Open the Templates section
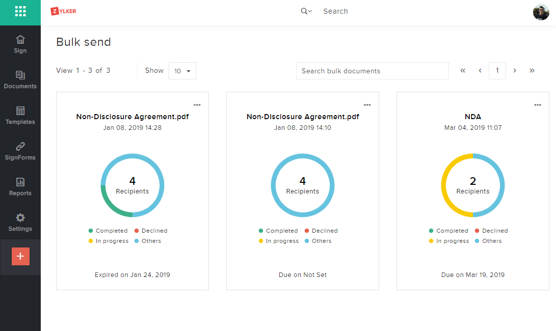Screen dimensions: 556x331 click(x=20, y=115)
